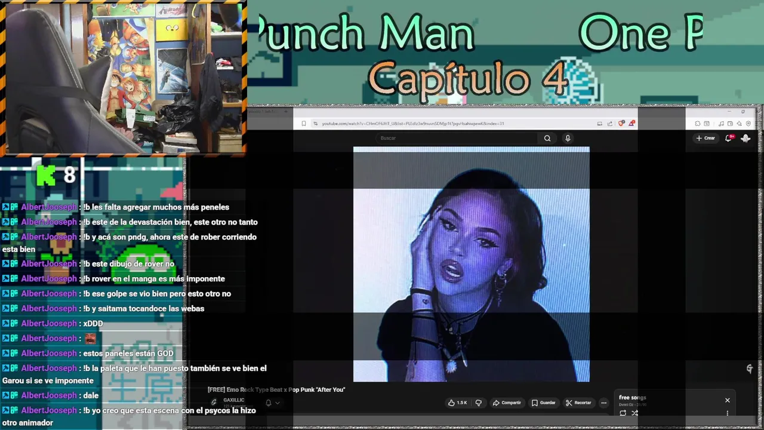The height and width of the screenshot is (430, 764).
Task: Open browser extensions puzzle icon
Action: coord(697,124)
